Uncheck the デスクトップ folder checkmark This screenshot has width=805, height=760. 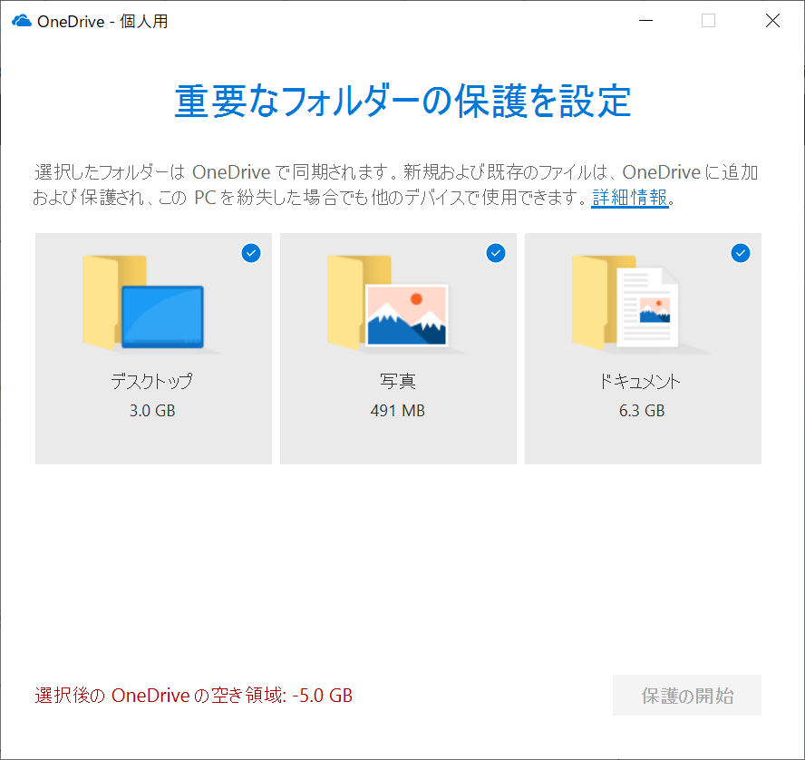(x=251, y=253)
